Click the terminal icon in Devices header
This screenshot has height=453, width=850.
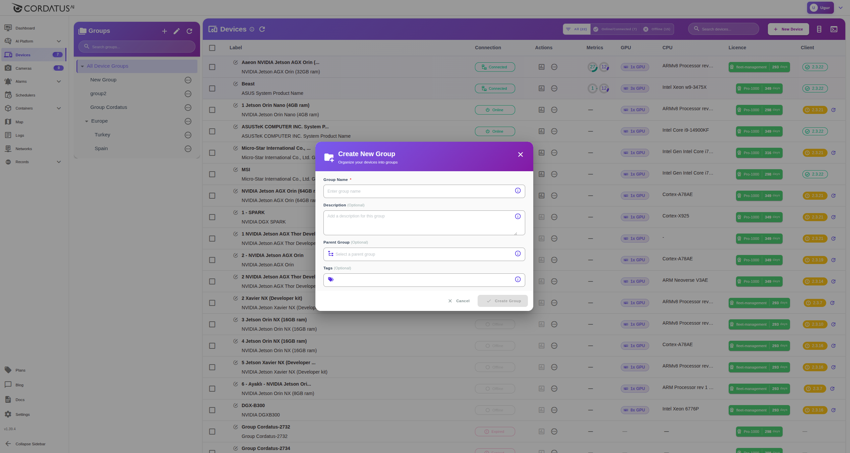(x=834, y=29)
